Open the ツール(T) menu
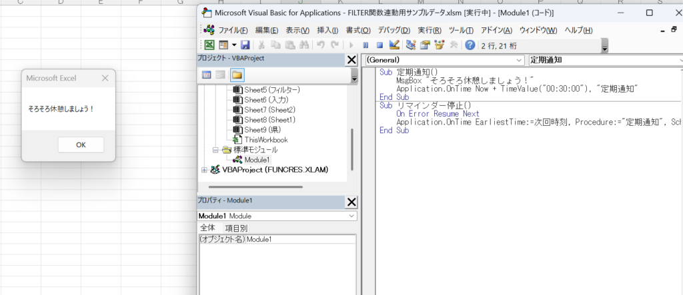This screenshot has height=295, width=683. pyautogui.click(x=462, y=31)
